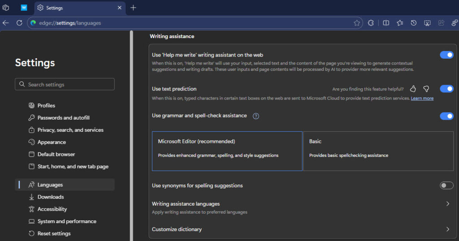Image resolution: width=459 pixels, height=241 pixels.
Task: Select Microsoft Editor (recommended) option
Action: tap(227, 151)
